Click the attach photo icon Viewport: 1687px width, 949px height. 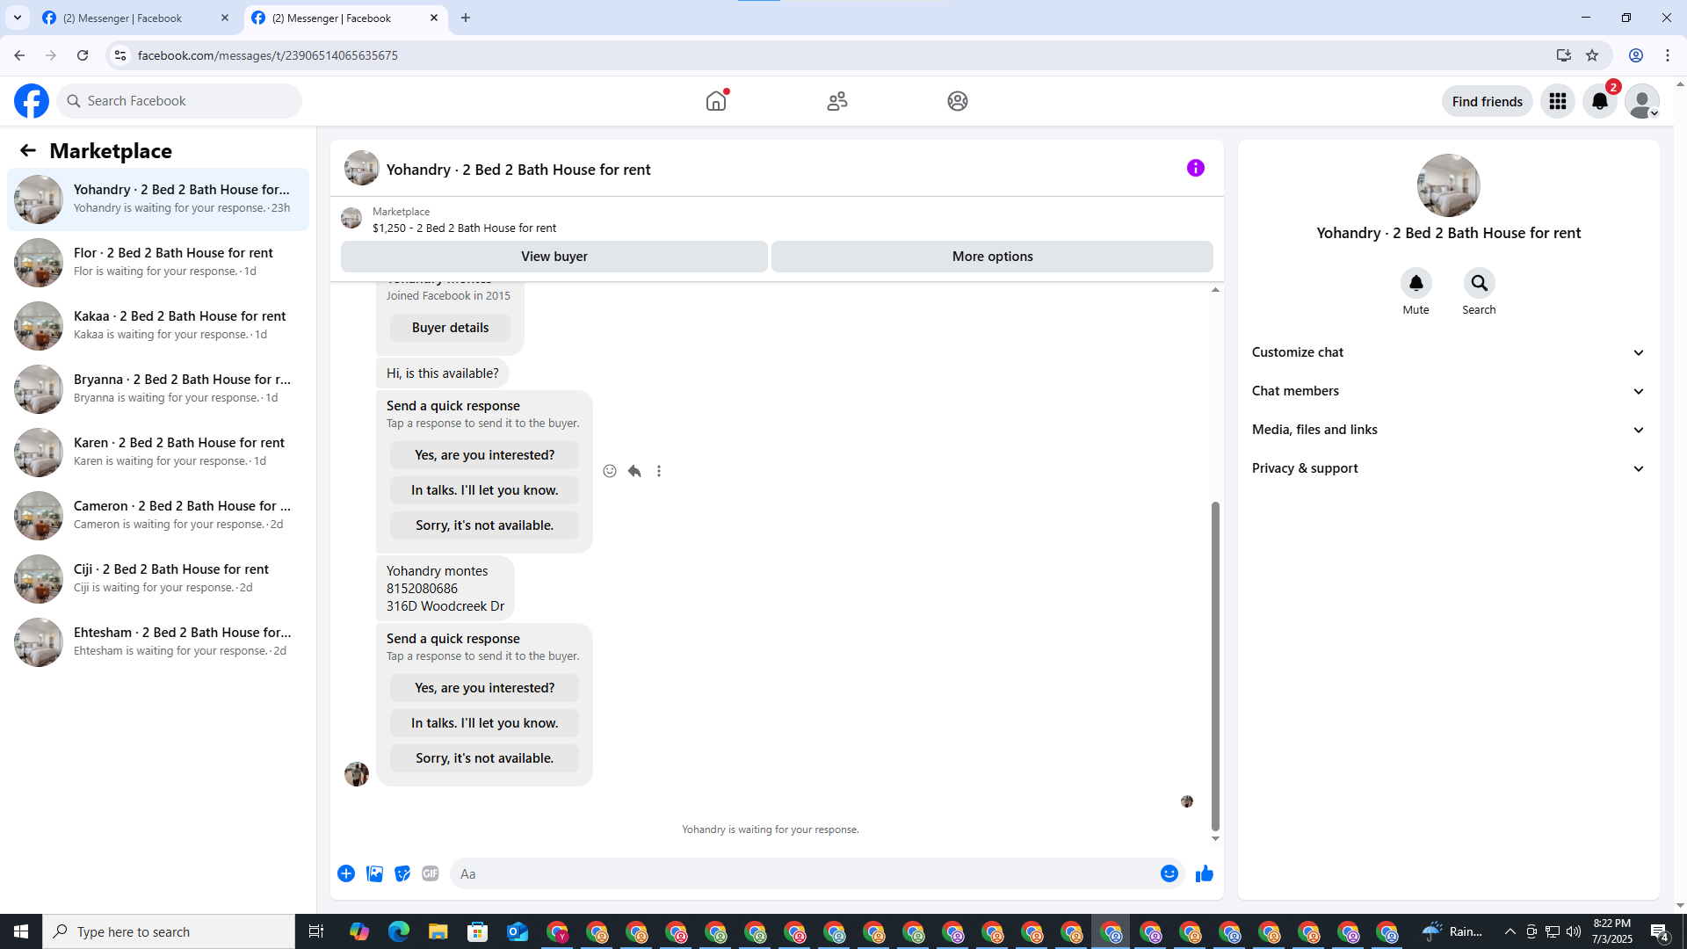(374, 873)
